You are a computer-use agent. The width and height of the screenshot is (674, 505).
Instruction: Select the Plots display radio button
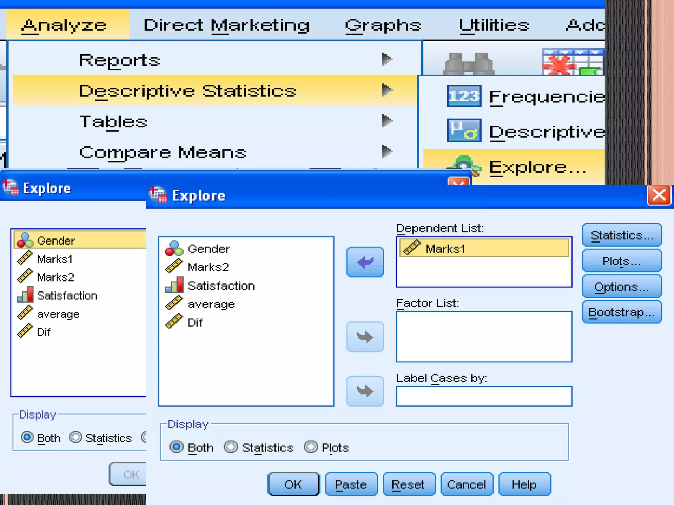pos(311,447)
